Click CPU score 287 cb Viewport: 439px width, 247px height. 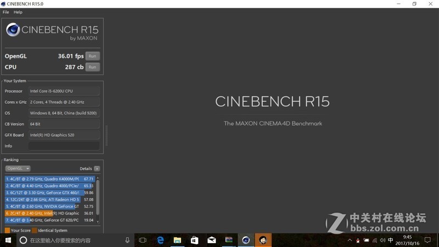coord(74,67)
